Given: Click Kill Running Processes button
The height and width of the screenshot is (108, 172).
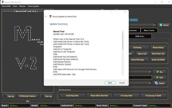Looking at the screenshot, I should [27, 96].
